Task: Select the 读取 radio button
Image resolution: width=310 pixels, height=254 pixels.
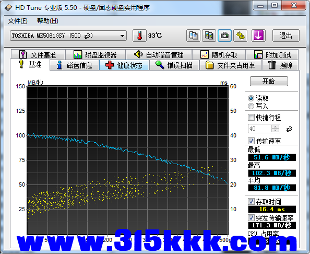Action: (251, 98)
